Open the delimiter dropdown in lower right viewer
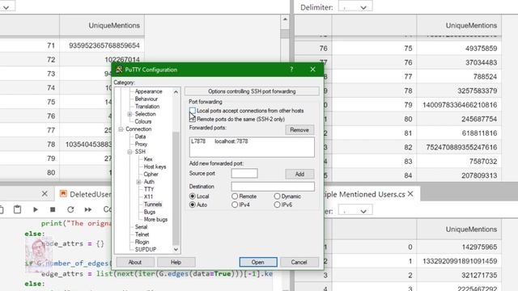The height and width of the screenshot is (291, 518). 355,210
